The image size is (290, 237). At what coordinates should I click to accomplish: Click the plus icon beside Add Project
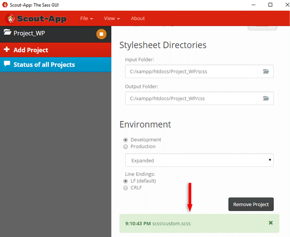pyautogui.click(x=7, y=49)
